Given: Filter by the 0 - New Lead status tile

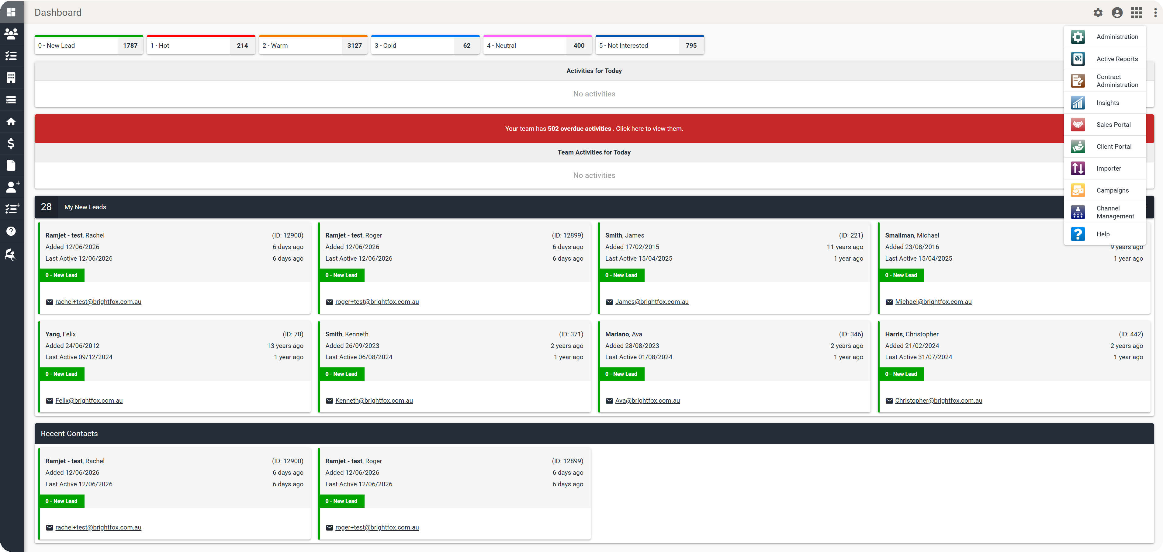Looking at the screenshot, I should (89, 45).
